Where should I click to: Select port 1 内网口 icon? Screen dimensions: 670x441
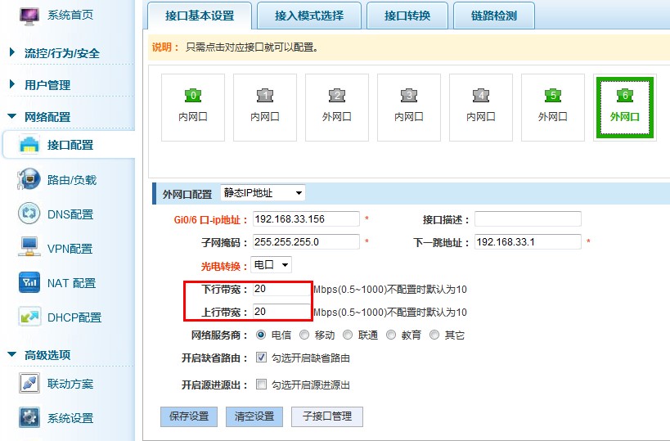click(265, 95)
